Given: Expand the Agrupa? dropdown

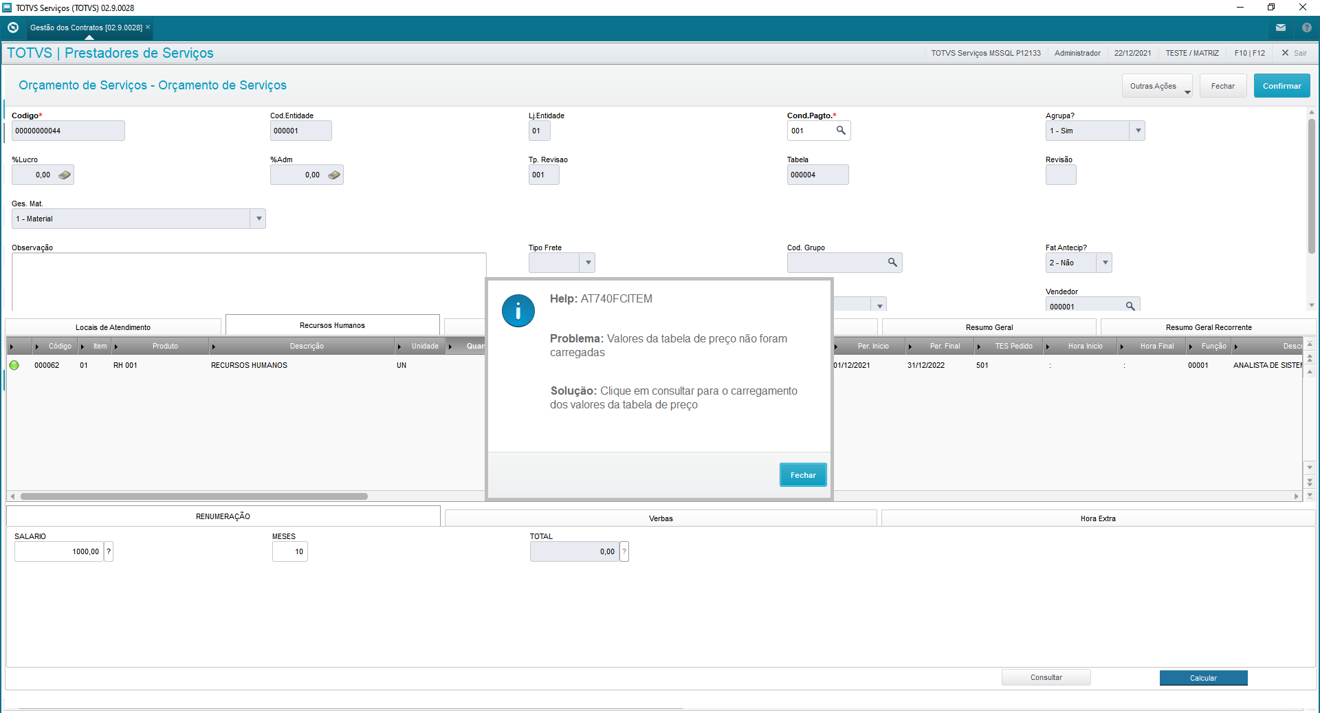Looking at the screenshot, I should tap(1138, 131).
